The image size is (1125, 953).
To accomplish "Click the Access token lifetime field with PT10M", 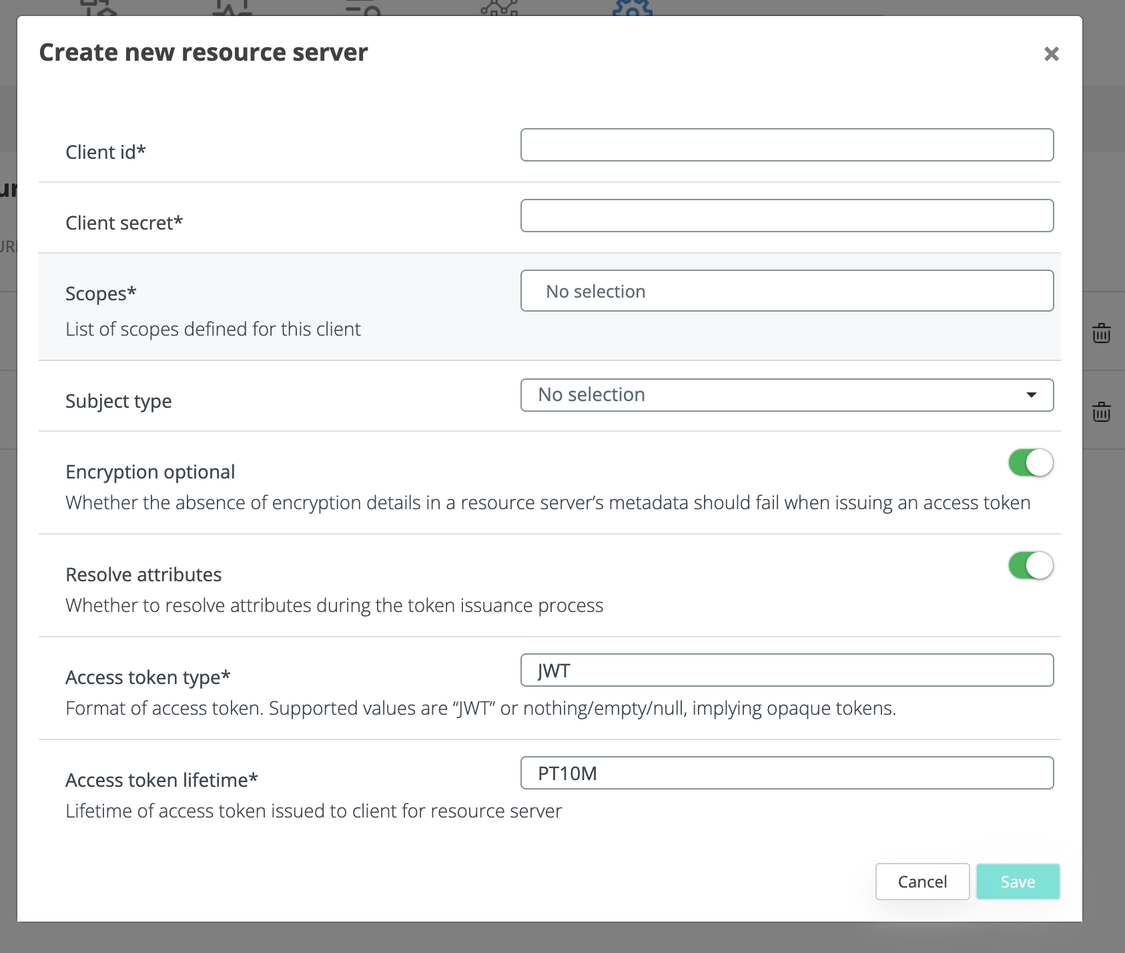I will pyautogui.click(x=787, y=773).
